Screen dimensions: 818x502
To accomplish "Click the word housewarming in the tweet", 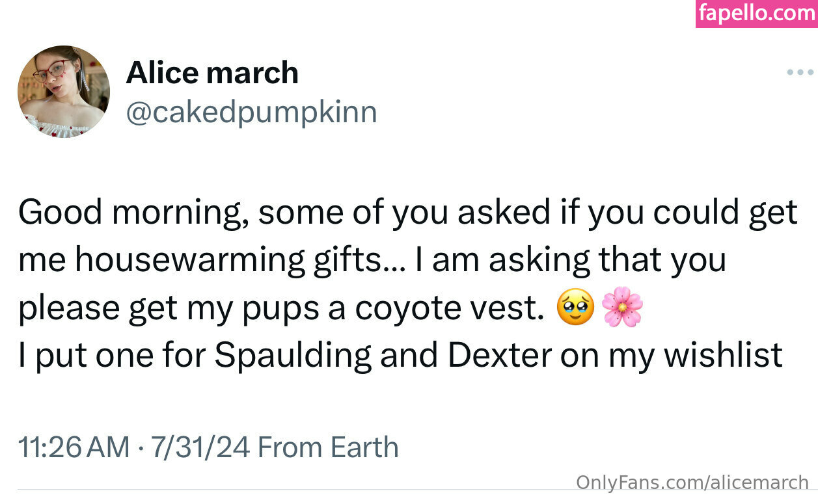I will pyautogui.click(x=190, y=260).
